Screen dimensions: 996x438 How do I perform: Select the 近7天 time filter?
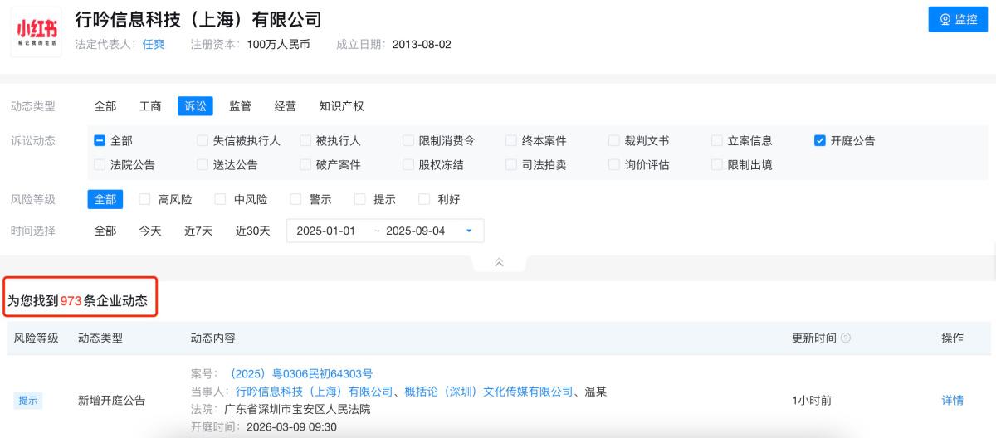pos(198,231)
